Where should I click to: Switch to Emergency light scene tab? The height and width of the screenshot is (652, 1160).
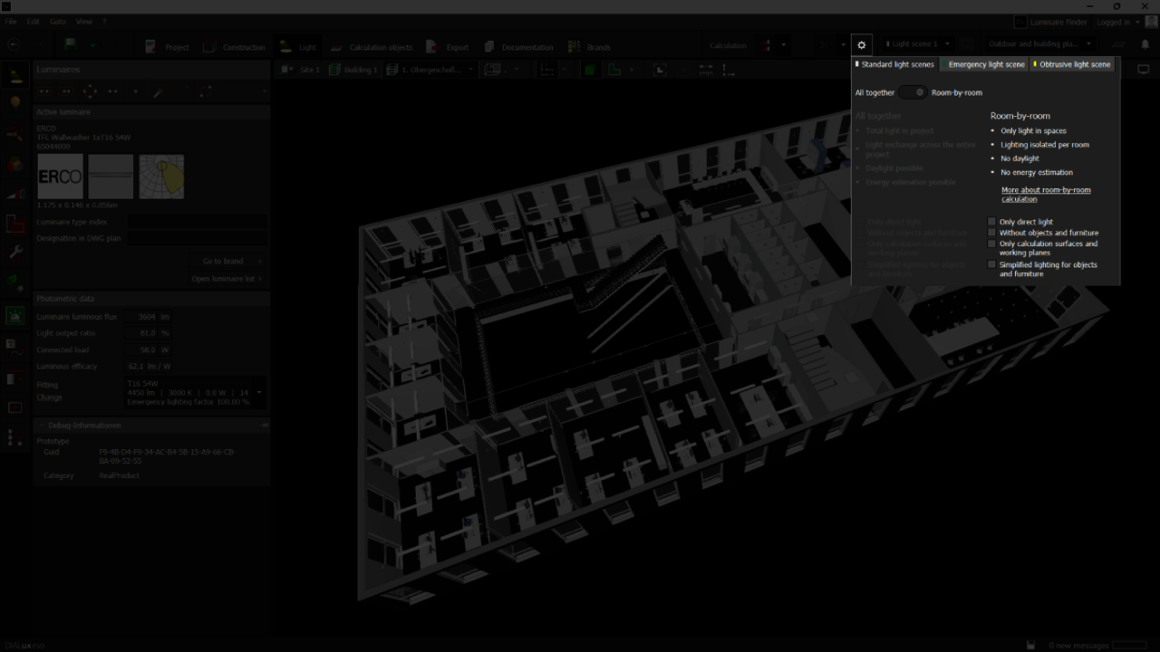click(985, 65)
